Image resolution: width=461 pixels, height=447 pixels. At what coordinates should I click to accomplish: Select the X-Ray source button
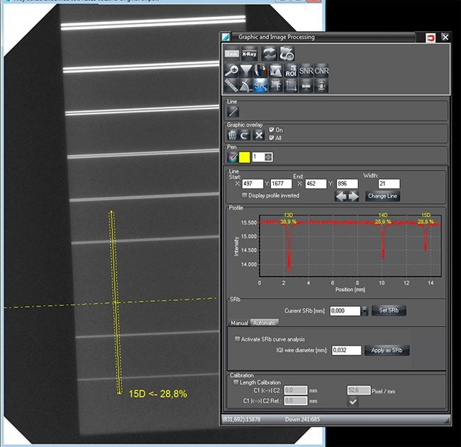point(250,54)
